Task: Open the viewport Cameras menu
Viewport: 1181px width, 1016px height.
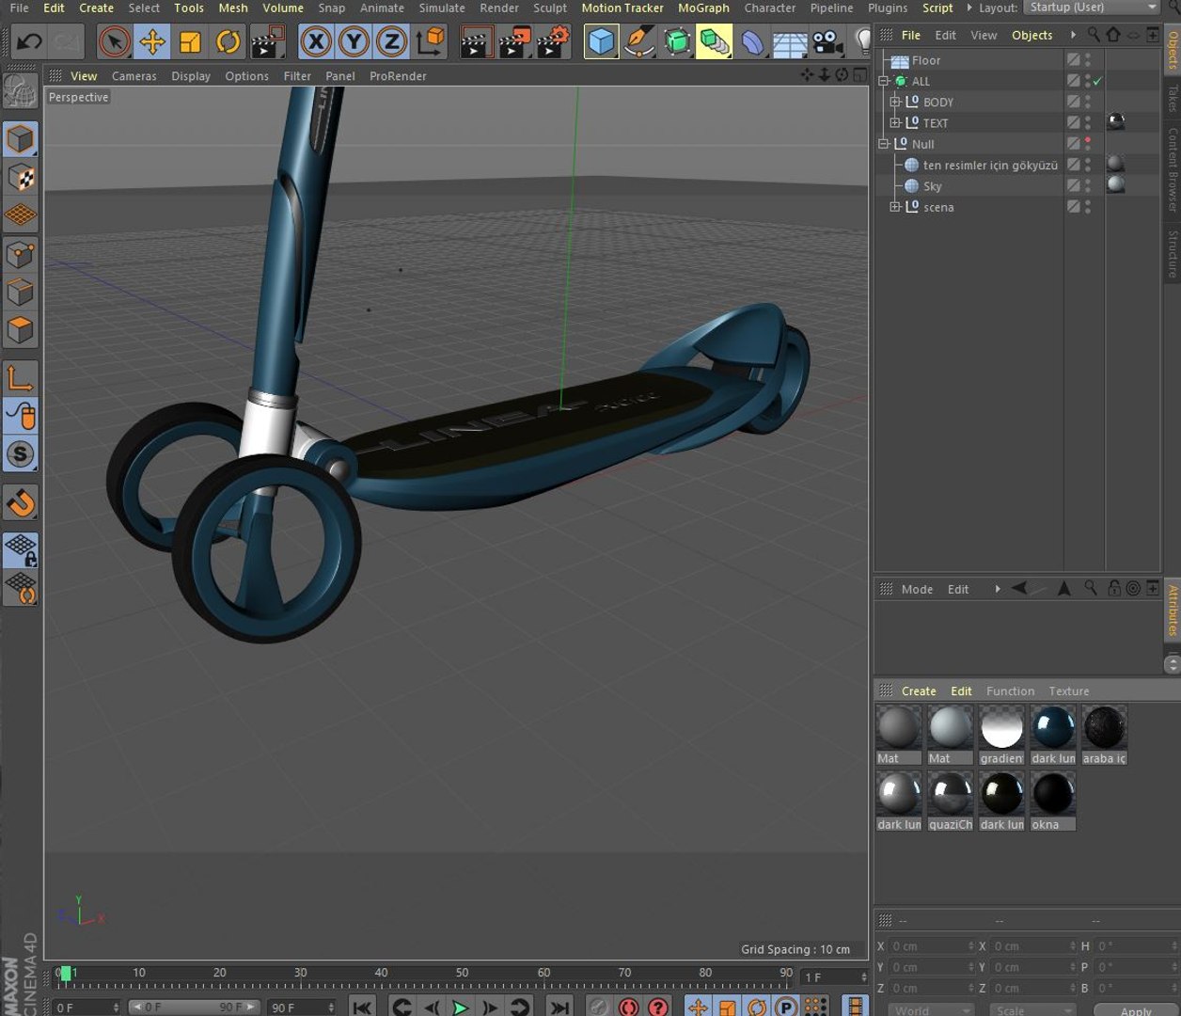Action: [x=134, y=76]
